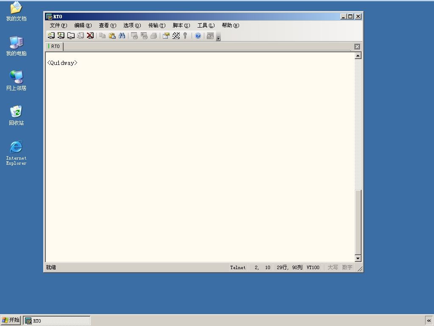Click the Paste clipboard icon

[x=112, y=36]
